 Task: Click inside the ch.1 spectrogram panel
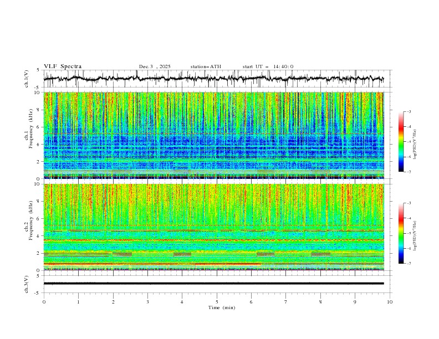pos(213,135)
